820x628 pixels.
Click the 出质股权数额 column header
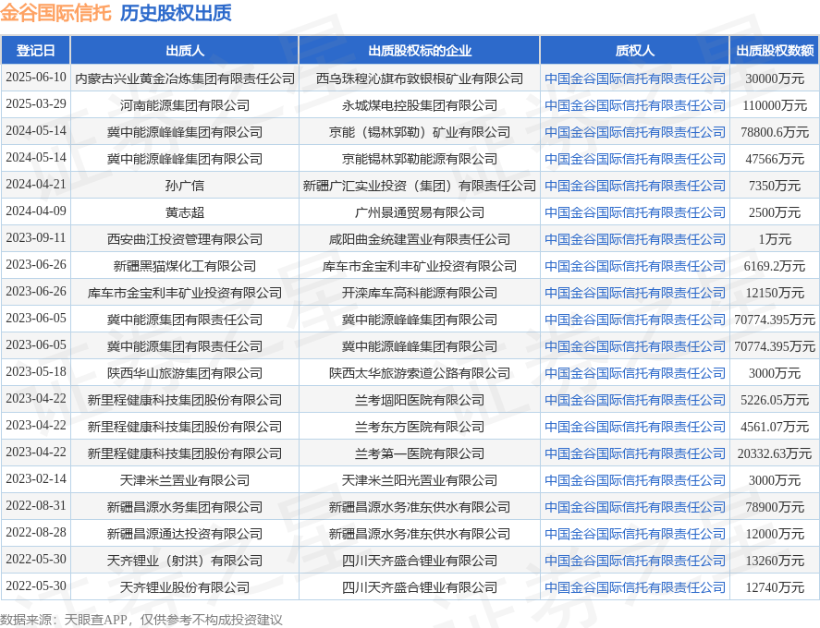(775, 51)
